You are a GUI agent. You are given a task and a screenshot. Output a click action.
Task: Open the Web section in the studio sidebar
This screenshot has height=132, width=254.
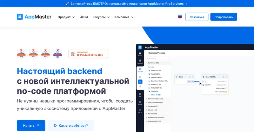140,95
